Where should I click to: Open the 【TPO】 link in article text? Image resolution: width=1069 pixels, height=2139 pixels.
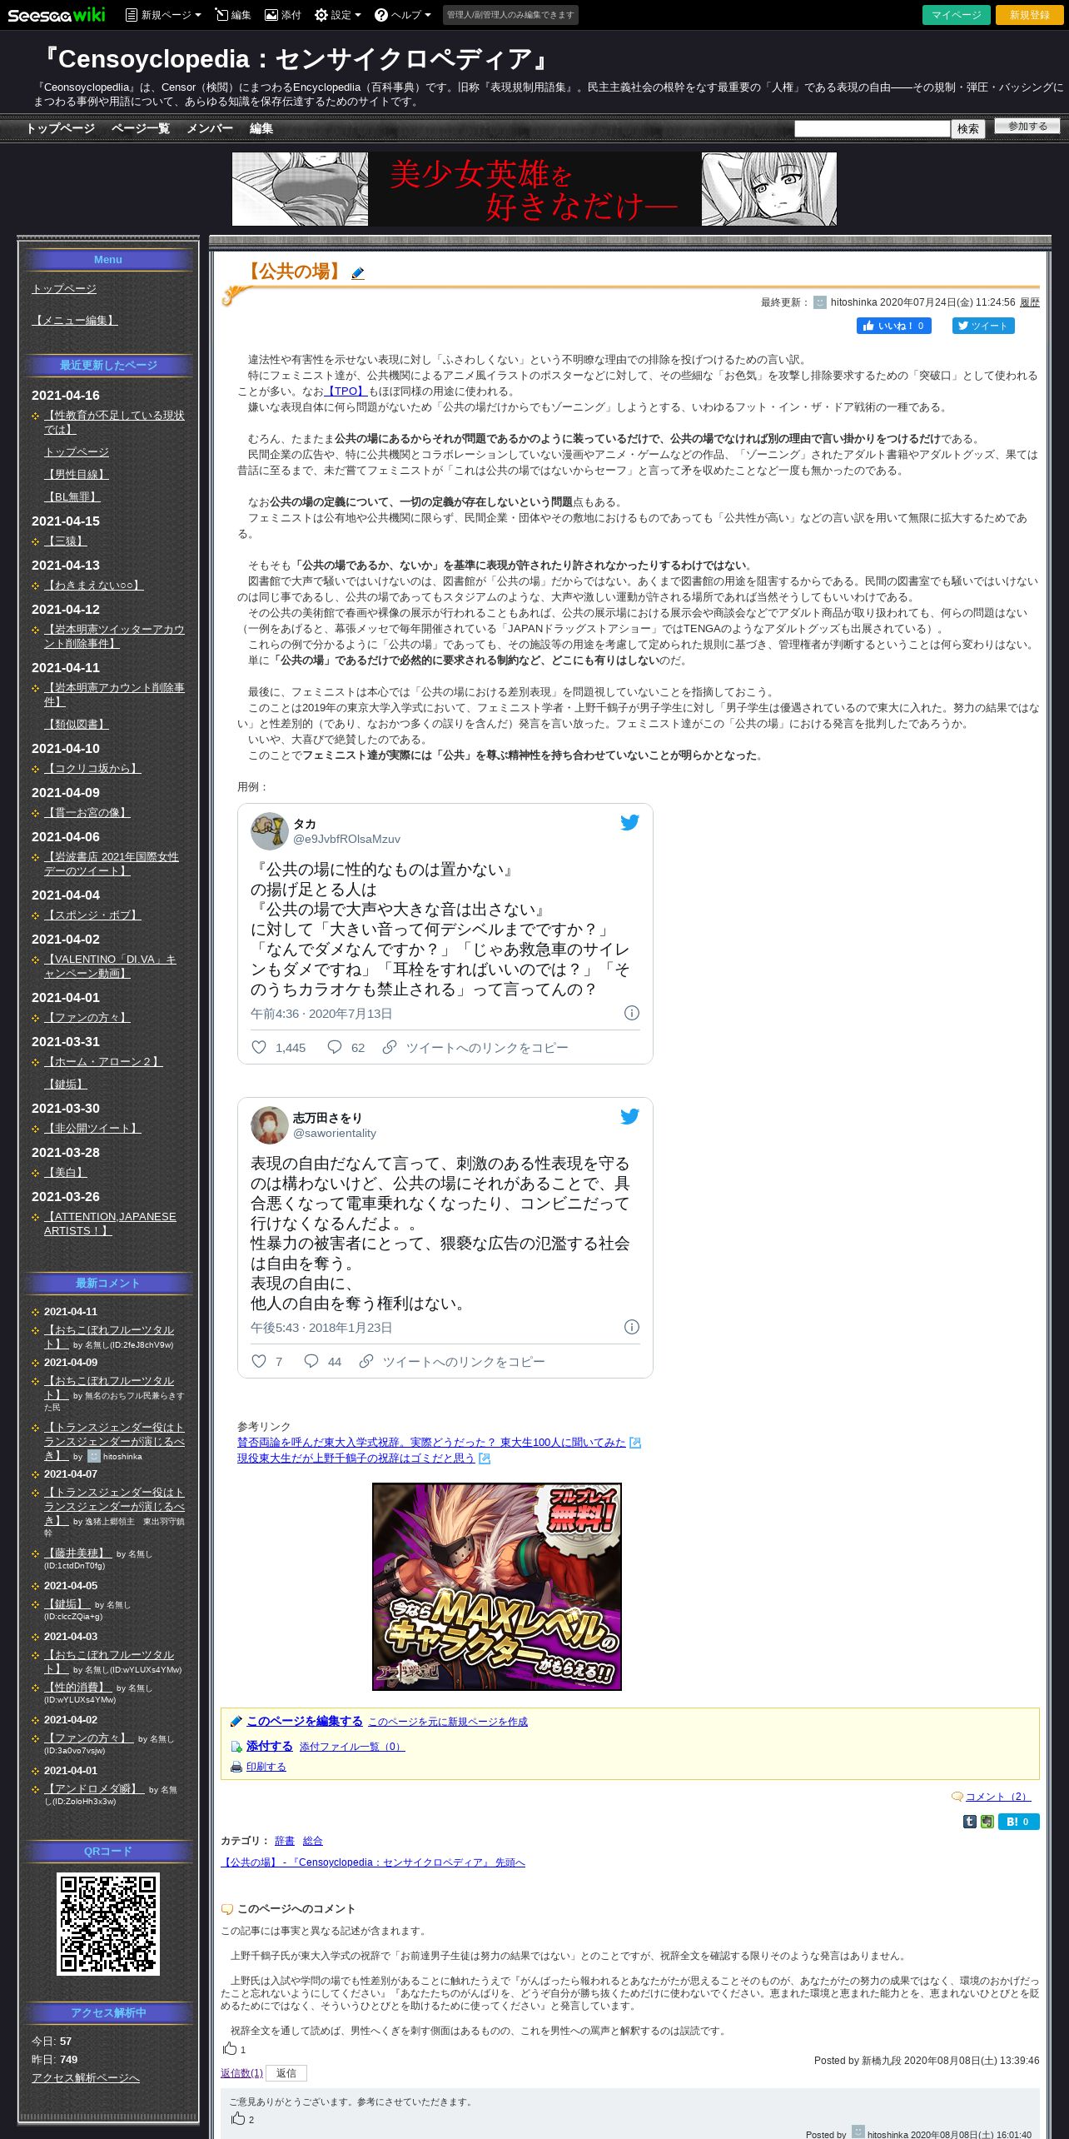(x=346, y=391)
